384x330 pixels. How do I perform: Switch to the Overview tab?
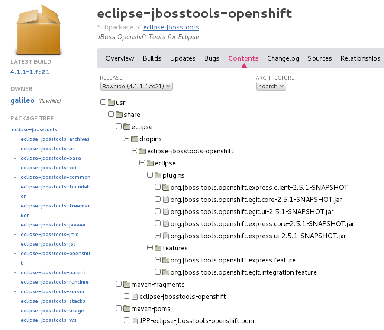120,58
